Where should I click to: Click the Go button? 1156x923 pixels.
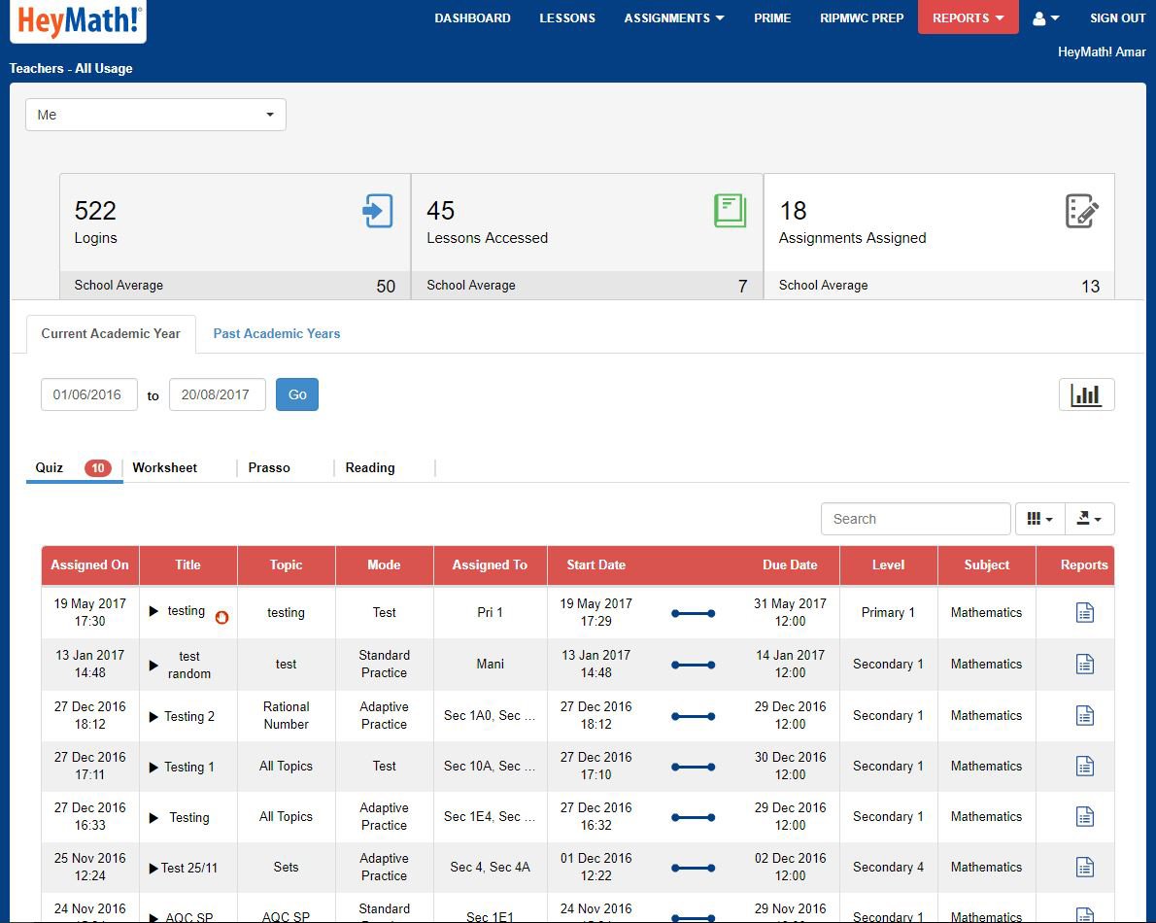pos(297,394)
